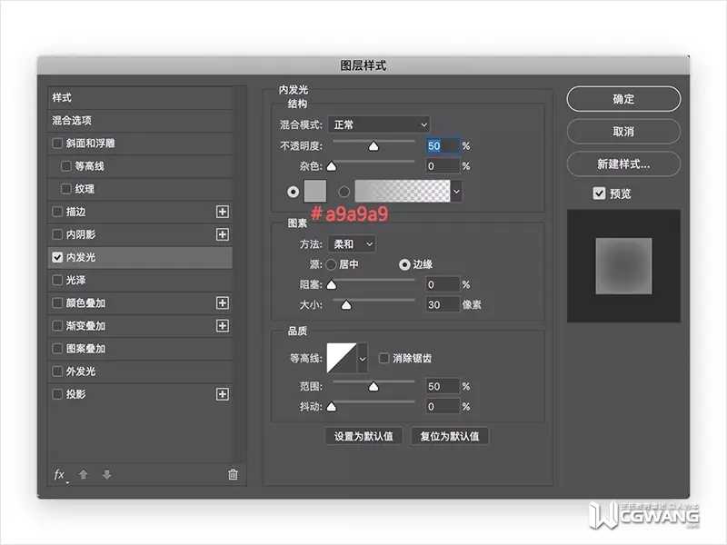This screenshot has width=727, height=545.
Task: Open the gradient picker dropdown arrow
Action: pos(456,192)
